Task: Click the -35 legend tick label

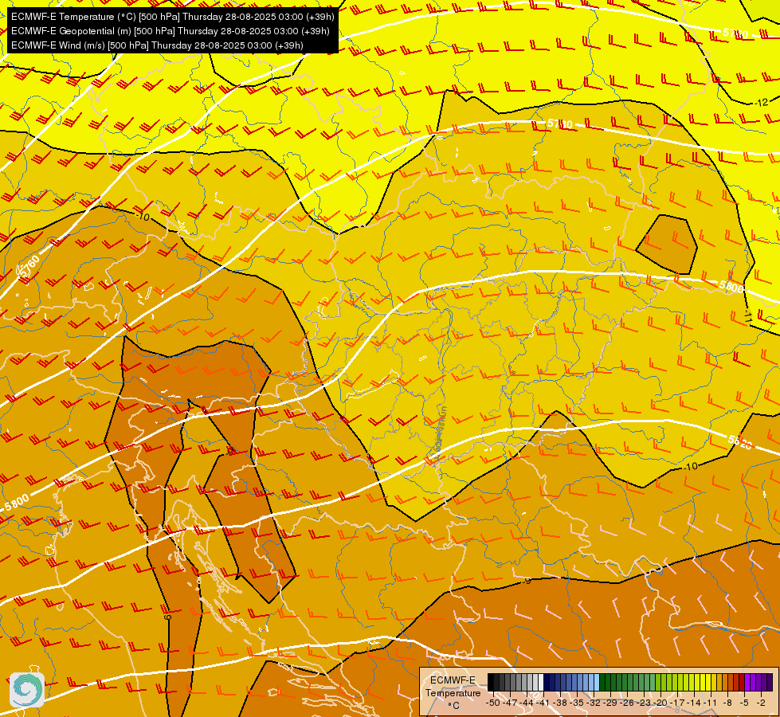Action: [x=577, y=703]
